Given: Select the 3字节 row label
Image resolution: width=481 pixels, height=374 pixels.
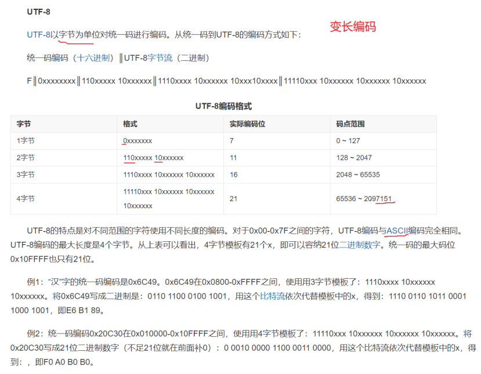Looking at the screenshot, I should pyautogui.click(x=26, y=175).
